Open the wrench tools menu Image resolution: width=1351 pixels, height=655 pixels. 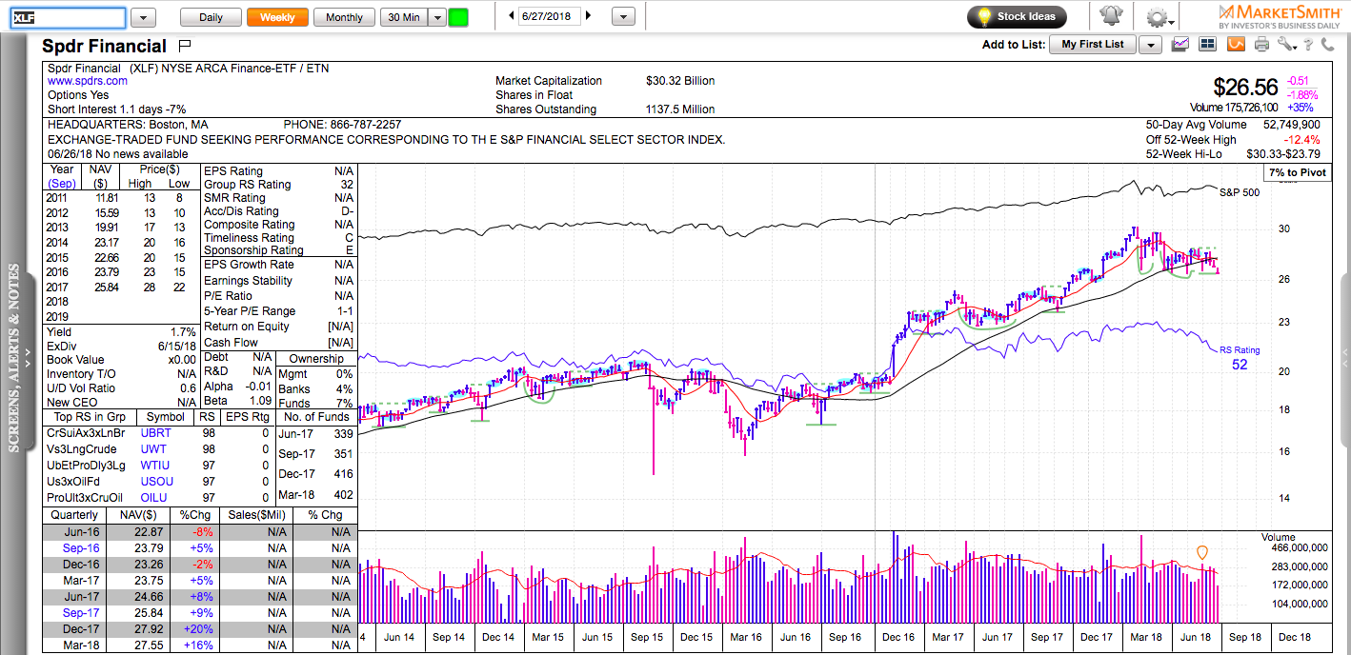click(1287, 44)
